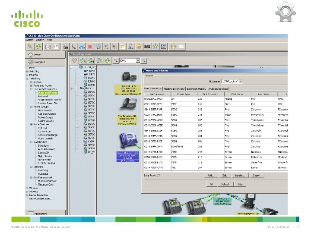Screen dimensions: 311x233
Task: Click the Last Name column header
Action: coord(264,94)
